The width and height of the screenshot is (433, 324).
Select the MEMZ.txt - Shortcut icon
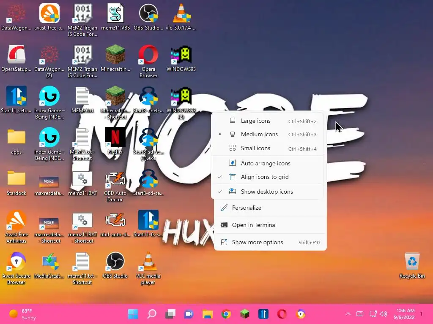pos(82,144)
